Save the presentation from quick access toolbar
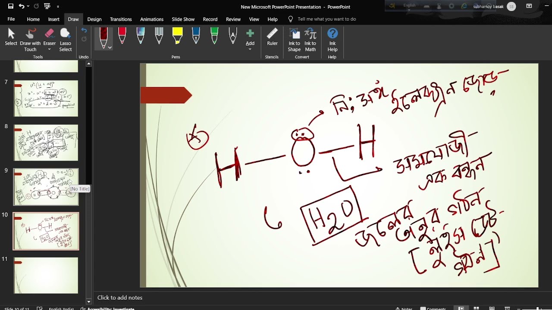552x310 pixels. pos(11,6)
